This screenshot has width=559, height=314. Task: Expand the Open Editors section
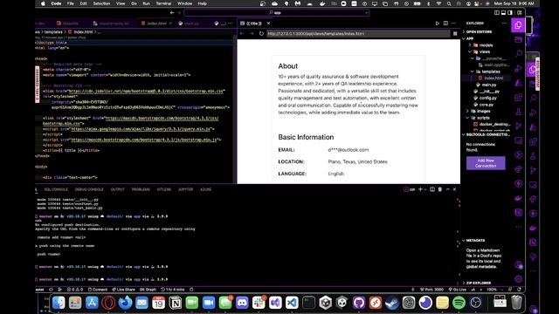(x=479, y=31)
